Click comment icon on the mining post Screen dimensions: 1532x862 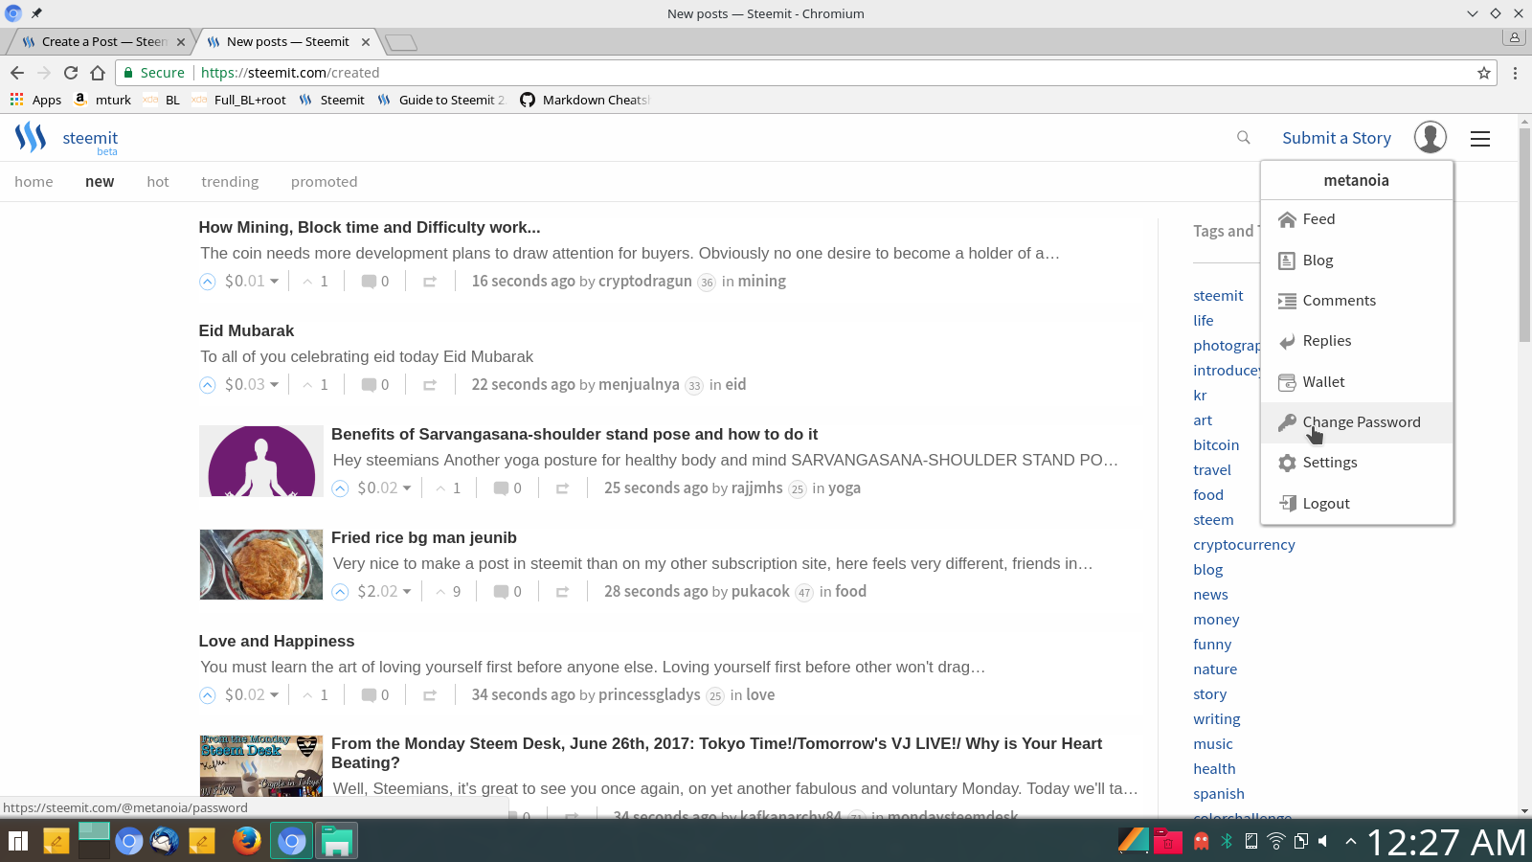tap(369, 282)
